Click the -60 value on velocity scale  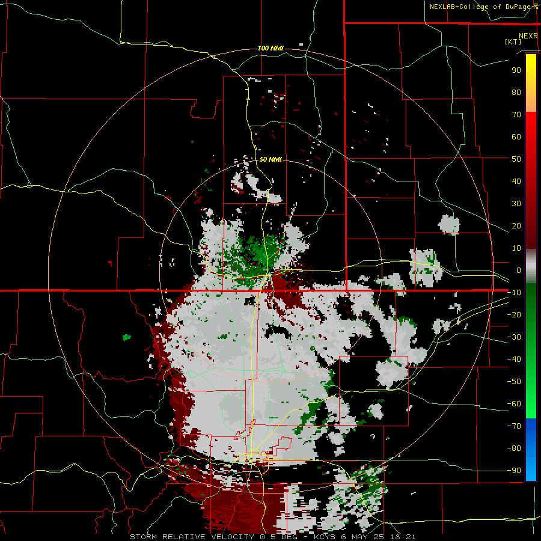[x=514, y=404]
